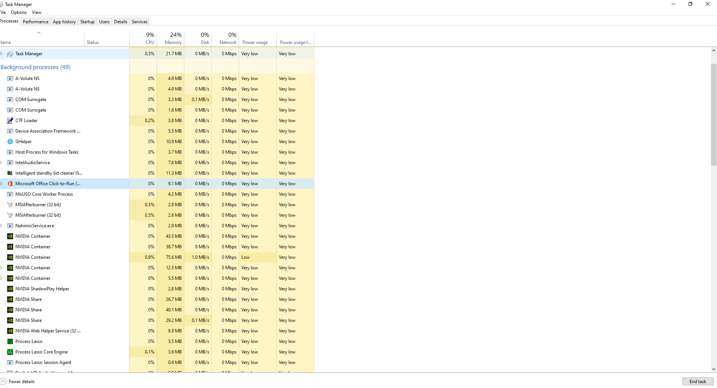Sort by CPU column header

(x=143, y=38)
